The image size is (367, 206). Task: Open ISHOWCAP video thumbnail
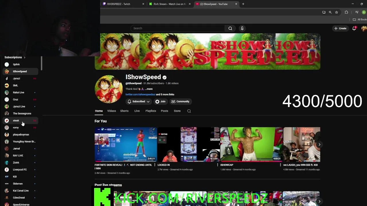(x=251, y=144)
